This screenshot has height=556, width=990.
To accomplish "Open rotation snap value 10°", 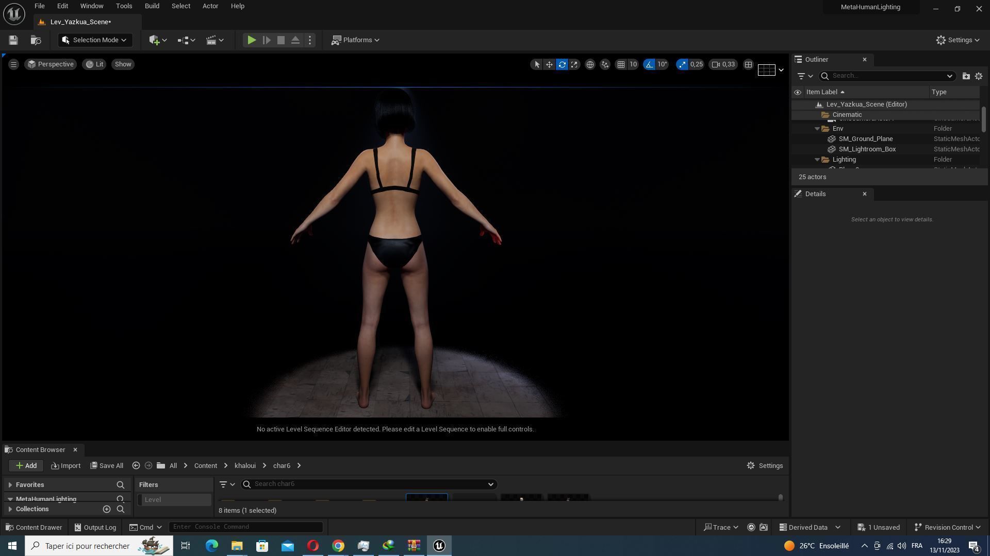I will pos(663,64).
